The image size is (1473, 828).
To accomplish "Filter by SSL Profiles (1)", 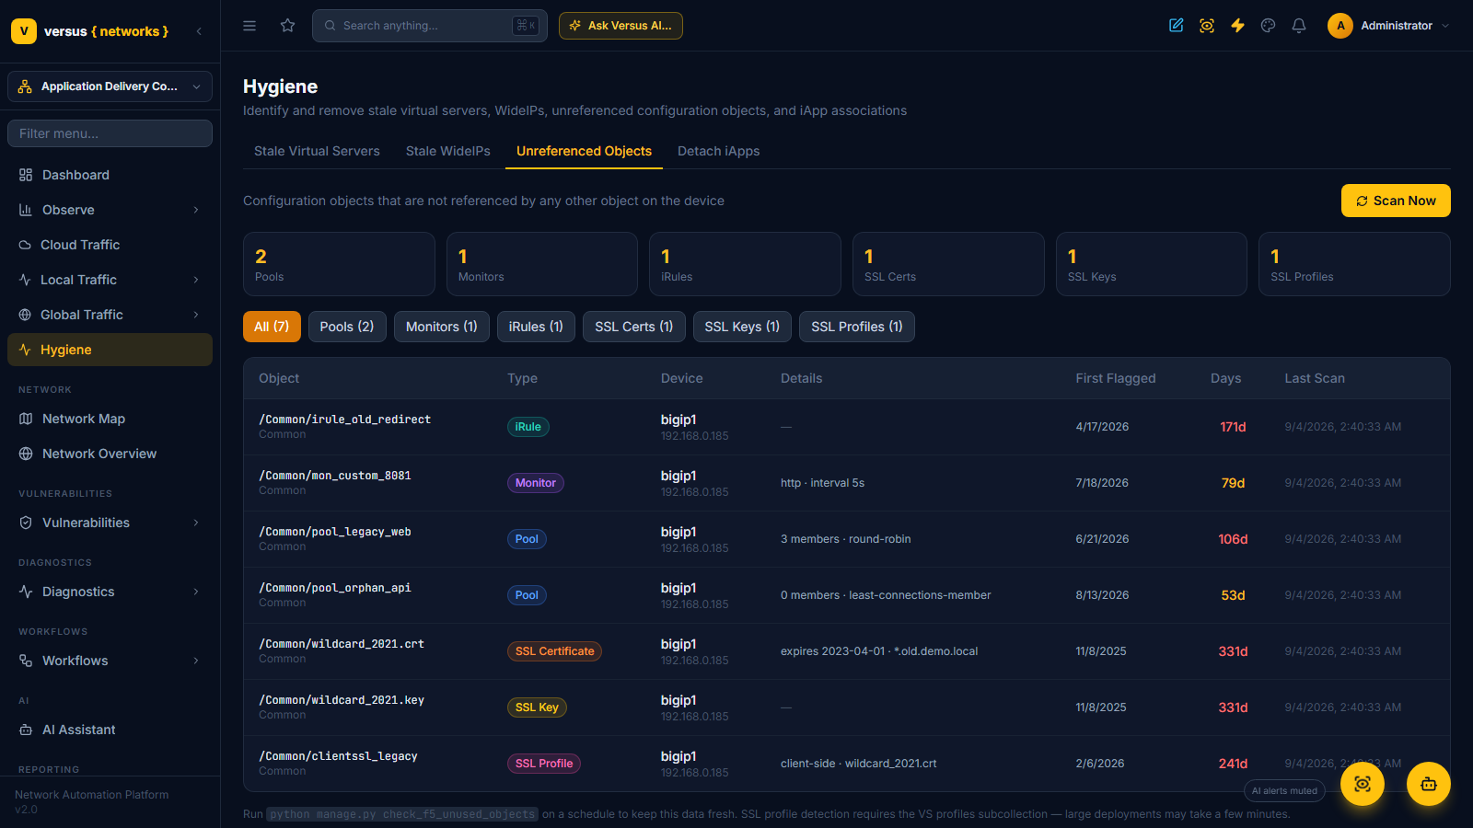I will (x=857, y=327).
